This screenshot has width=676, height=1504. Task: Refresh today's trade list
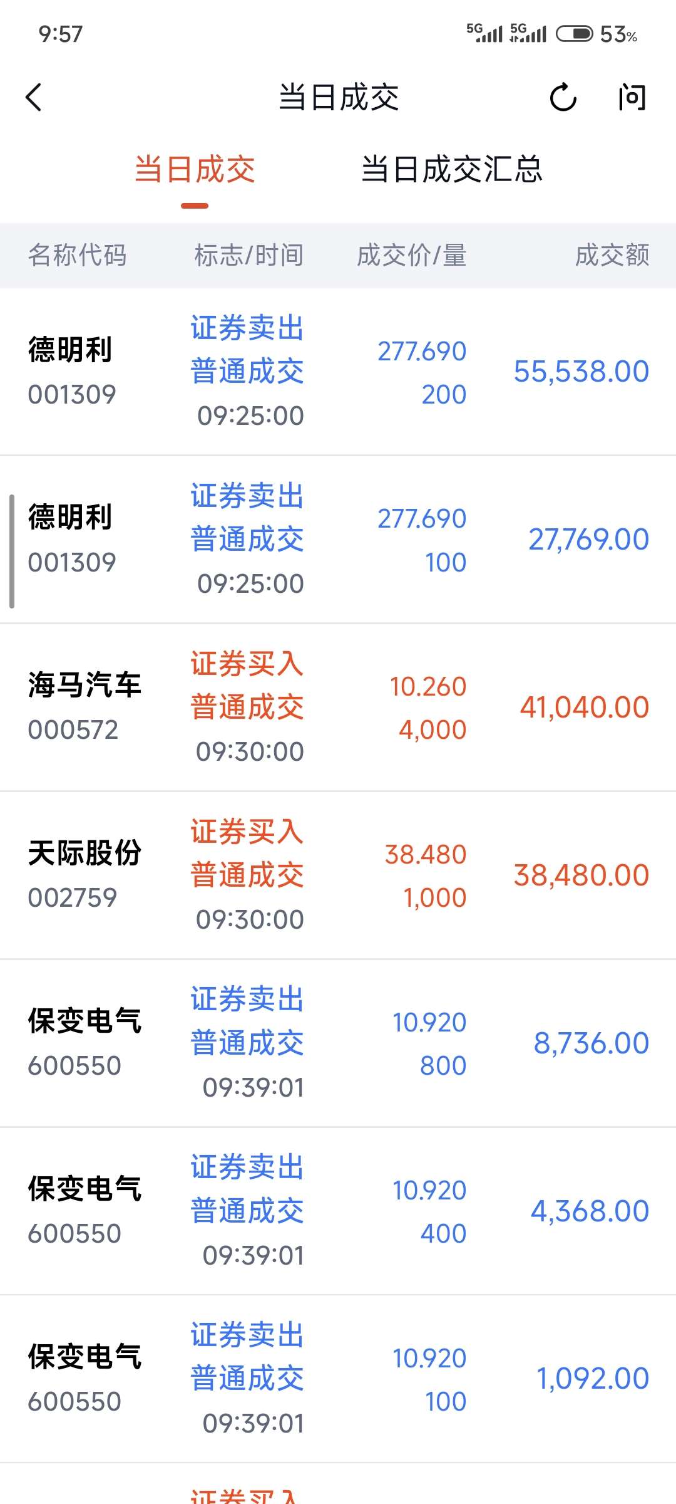pos(563,98)
